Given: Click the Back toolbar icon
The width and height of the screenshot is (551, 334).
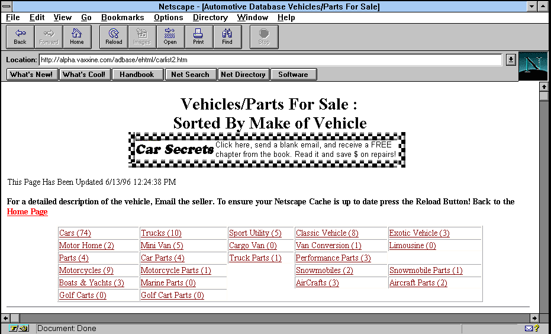Looking at the screenshot, I should pos(20,37).
